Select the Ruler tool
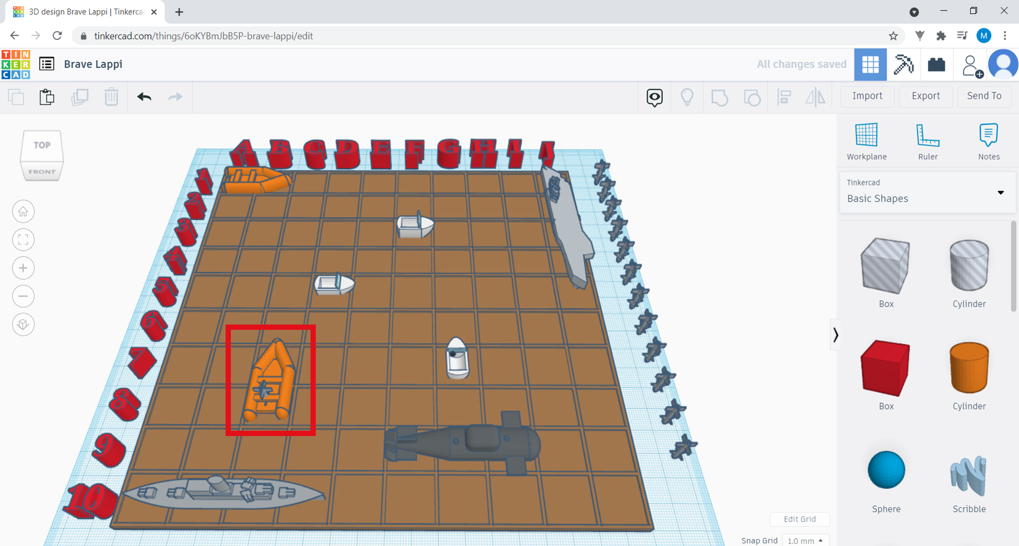 [x=928, y=141]
